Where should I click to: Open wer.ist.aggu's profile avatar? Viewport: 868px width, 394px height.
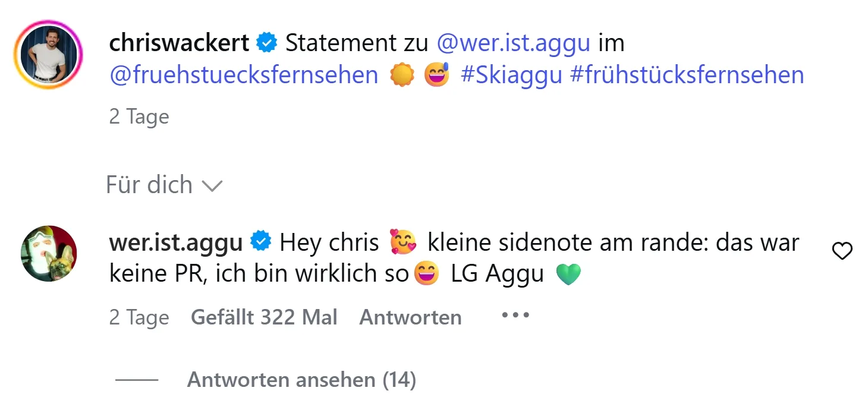click(x=49, y=253)
